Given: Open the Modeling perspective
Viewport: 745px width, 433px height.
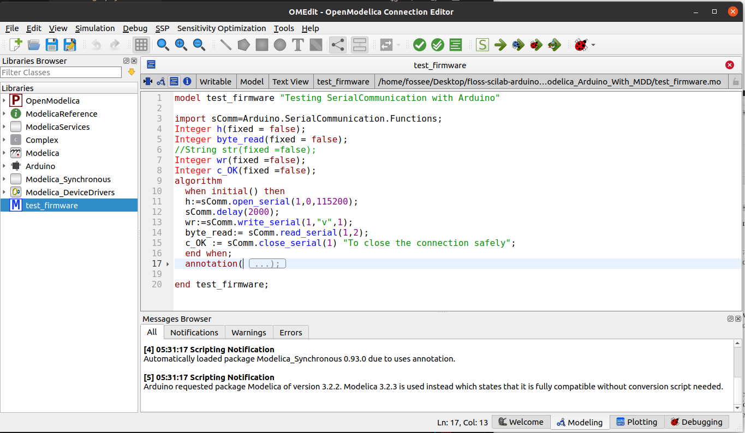Looking at the screenshot, I should pyautogui.click(x=580, y=422).
